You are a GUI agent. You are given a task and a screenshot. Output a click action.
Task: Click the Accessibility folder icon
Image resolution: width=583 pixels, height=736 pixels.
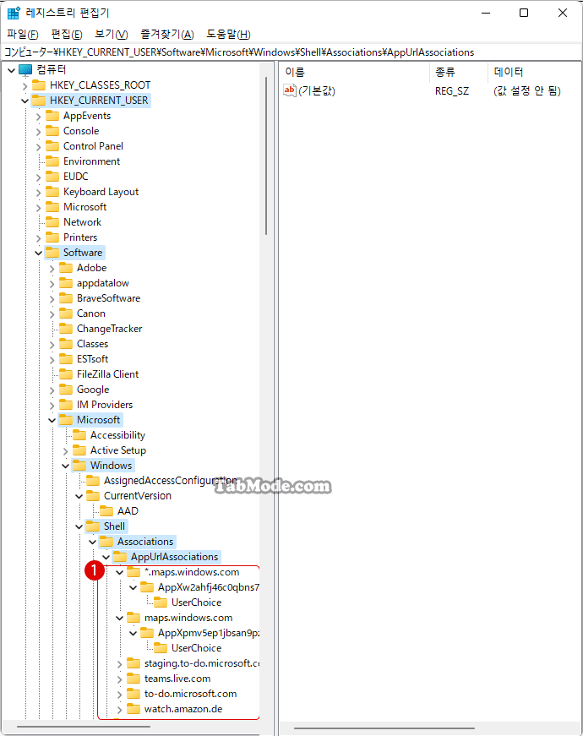79,434
